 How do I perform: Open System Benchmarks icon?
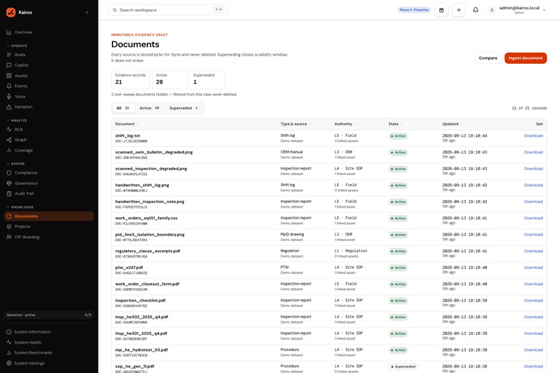[9, 353]
